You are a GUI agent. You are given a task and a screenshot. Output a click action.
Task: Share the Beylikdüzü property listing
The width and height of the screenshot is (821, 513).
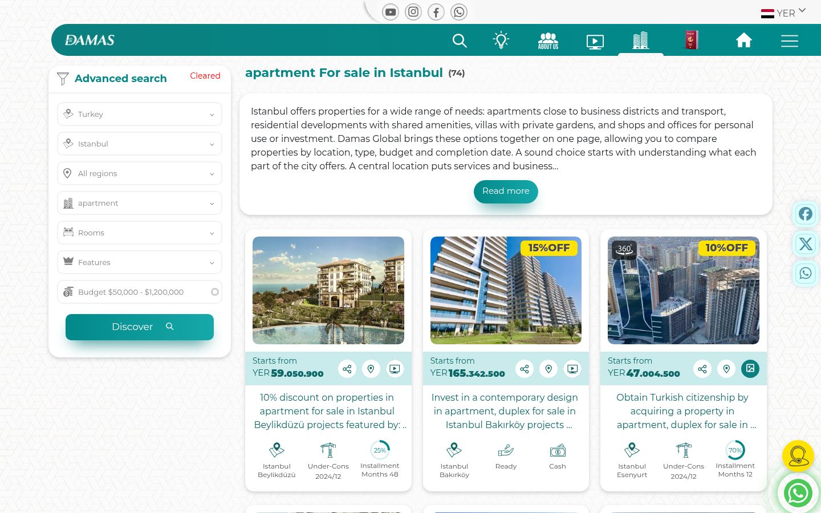pos(347,369)
